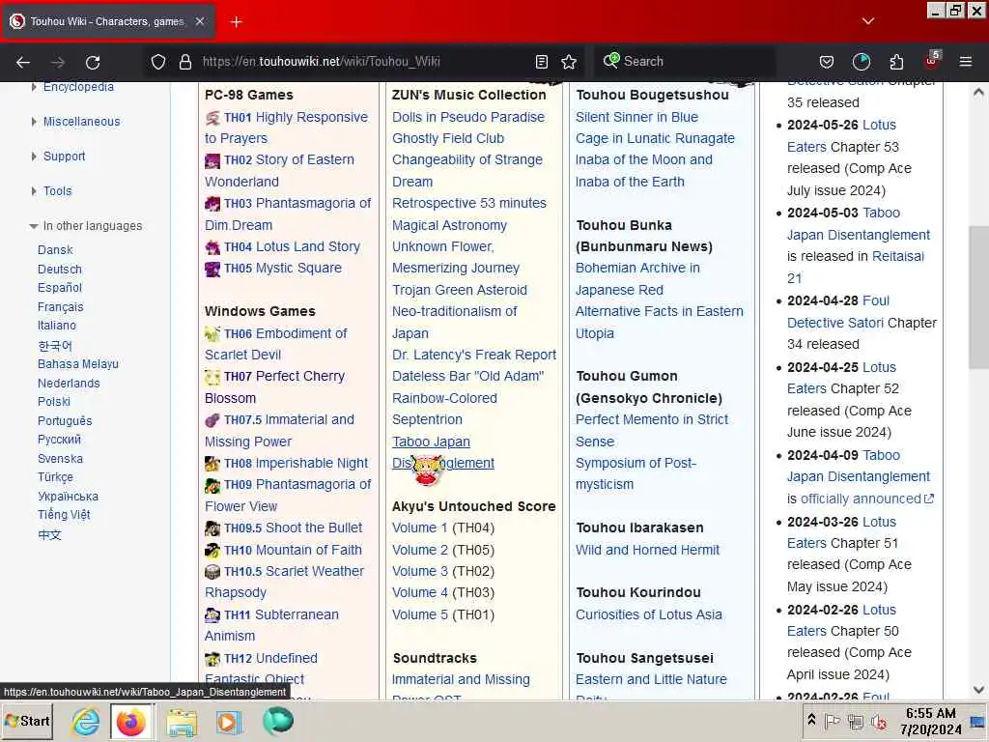Select the Русский language link
The height and width of the screenshot is (742, 989).
[59, 440]
